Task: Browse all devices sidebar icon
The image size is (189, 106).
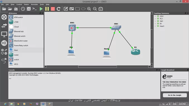Action: 4,52
